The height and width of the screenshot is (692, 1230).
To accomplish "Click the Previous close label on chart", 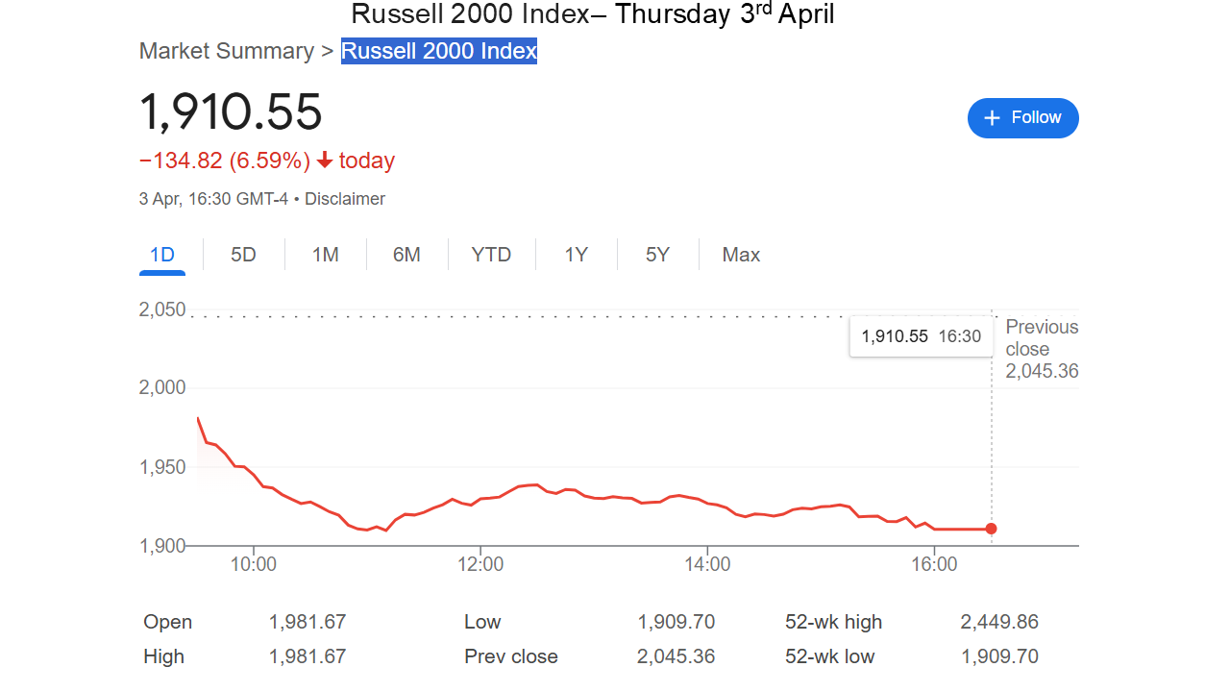I will click(x=1042, y=338).
